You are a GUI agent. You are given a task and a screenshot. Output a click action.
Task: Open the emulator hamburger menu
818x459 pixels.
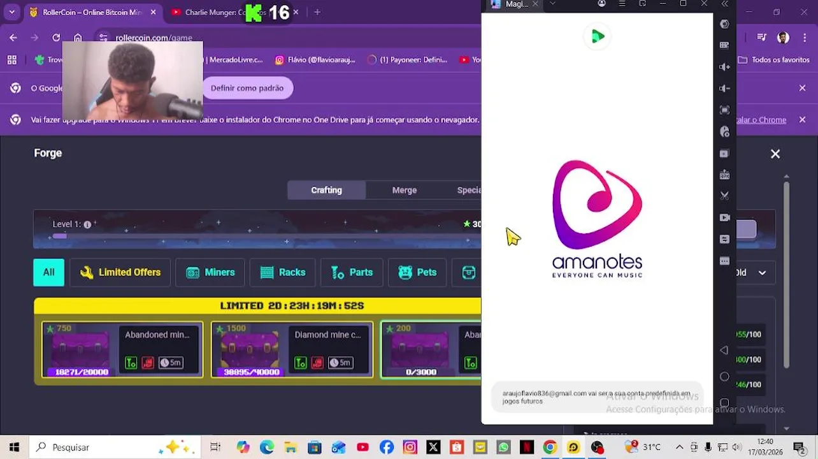622,4
